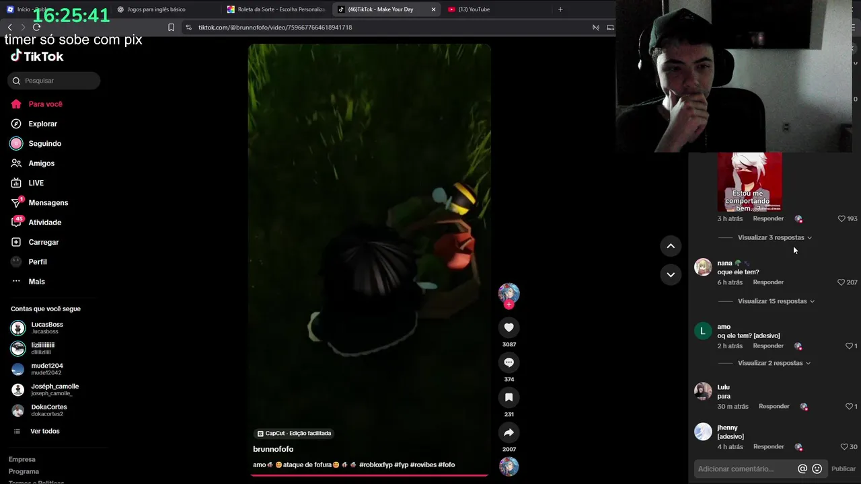Like jhenny's comment with 30 likes
Screen dimensions: 861x484
pyautogui.click(x=844, y=447)
